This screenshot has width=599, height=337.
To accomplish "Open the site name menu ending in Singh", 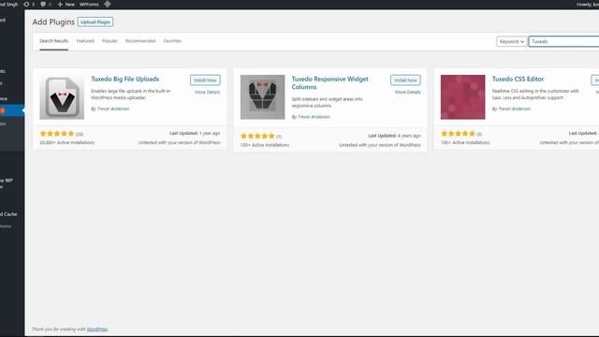I will click(x=8, y=4).
